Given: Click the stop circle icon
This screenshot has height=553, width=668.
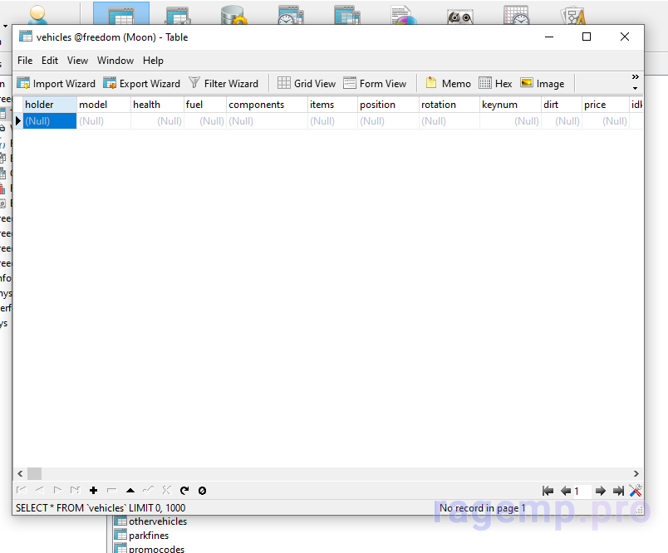Looking at the screenshot, I should (202, 491).
